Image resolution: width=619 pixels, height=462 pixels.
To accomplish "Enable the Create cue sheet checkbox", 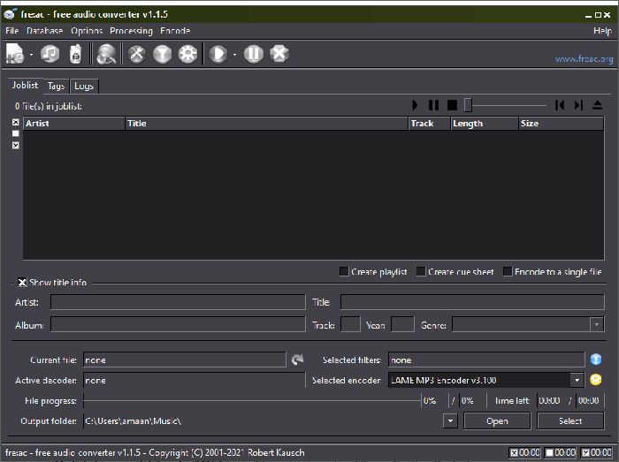I will click(x=422, y=272).
